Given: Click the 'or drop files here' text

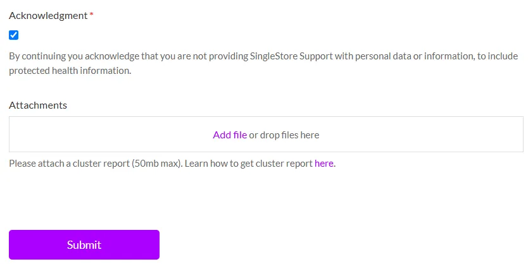Looking at the screenshot, I should (x=284, y=135).
